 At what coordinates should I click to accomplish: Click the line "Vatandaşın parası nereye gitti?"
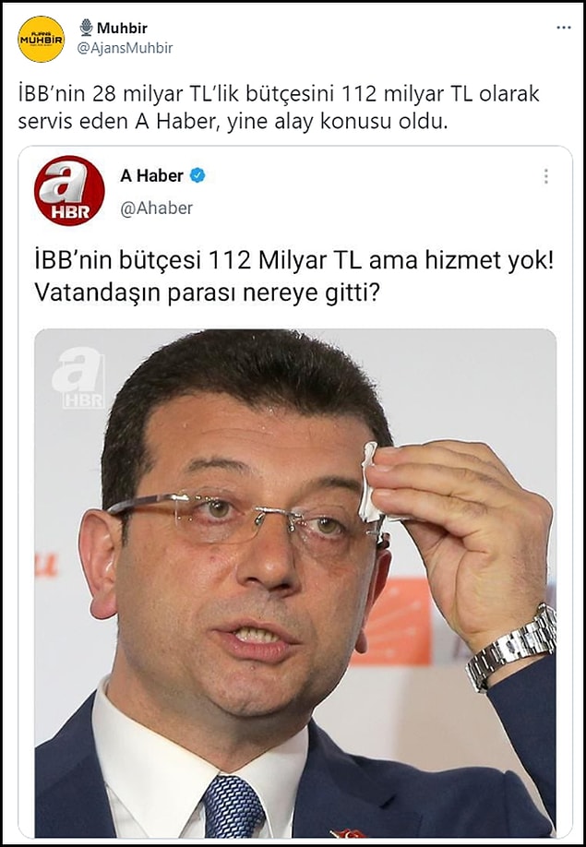(208, 292)
